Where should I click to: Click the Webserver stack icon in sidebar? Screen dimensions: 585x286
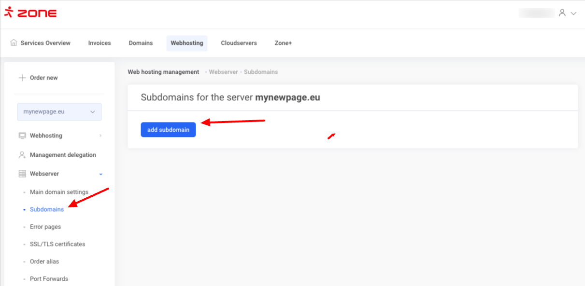coord(22,174)
